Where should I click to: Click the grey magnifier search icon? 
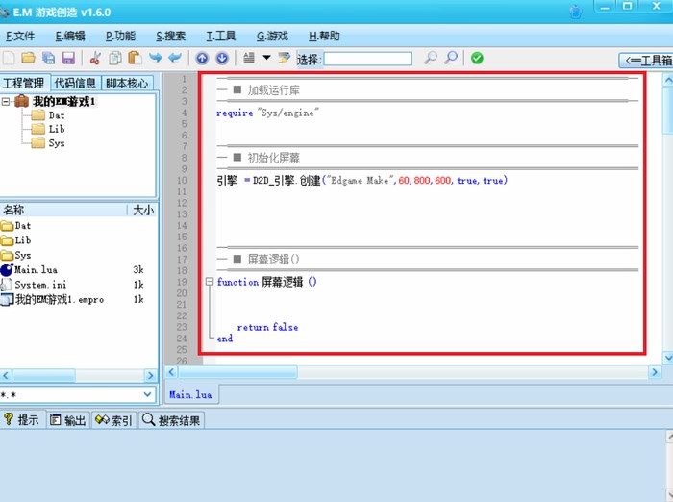point(431,58)
